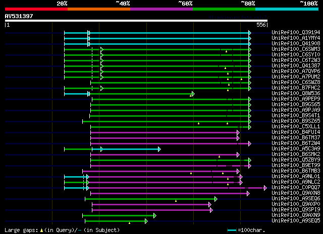Select UniRef100_A9SEQ6 subject name
The height and width of the screenshot is (234, 323).
[296, 199]
